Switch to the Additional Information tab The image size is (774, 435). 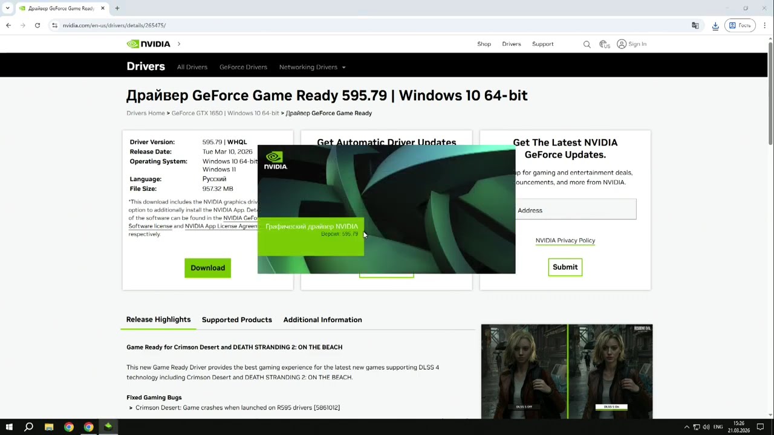(x=322, y=320)
